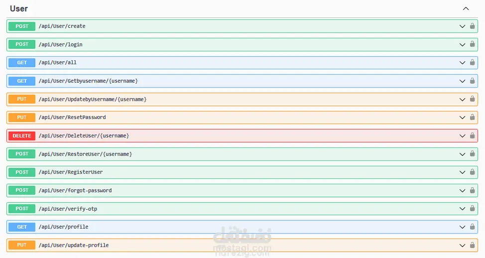Expand the verify-otp endpoint chevron
The width and height of the screenshot is (485, 258).
[463, 209]
